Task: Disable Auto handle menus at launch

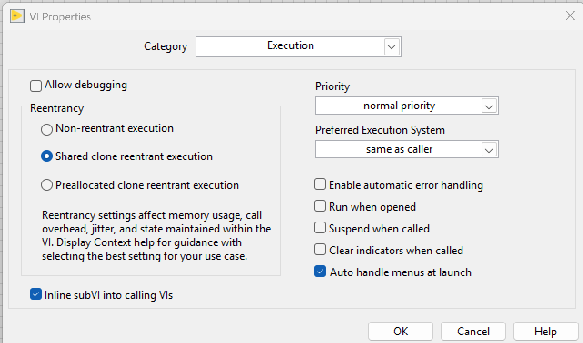Action: 320,271
